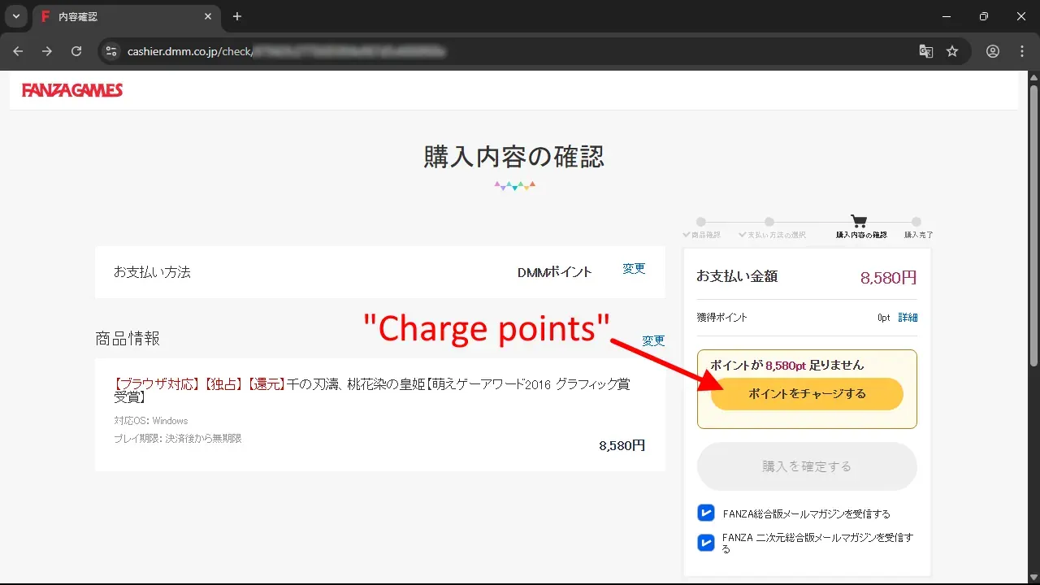Click the DMMポイント payment method text
Screen dimensions: 1040x585
click(555, 272)
